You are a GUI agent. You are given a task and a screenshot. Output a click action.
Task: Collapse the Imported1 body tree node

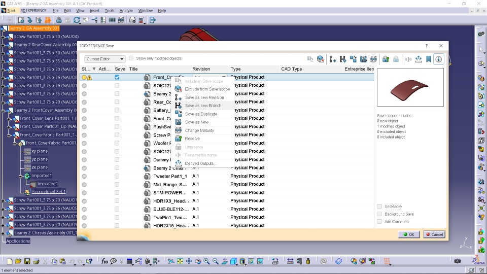(x=21, y=176)
